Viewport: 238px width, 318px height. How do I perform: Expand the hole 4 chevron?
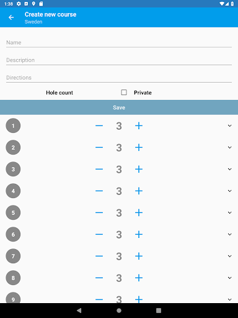(x=229, y=191)
